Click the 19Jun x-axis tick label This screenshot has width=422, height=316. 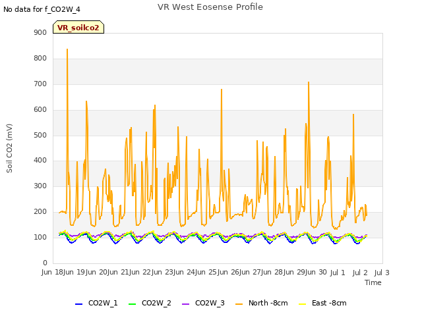pyautogui.click(x=86, y=272)
